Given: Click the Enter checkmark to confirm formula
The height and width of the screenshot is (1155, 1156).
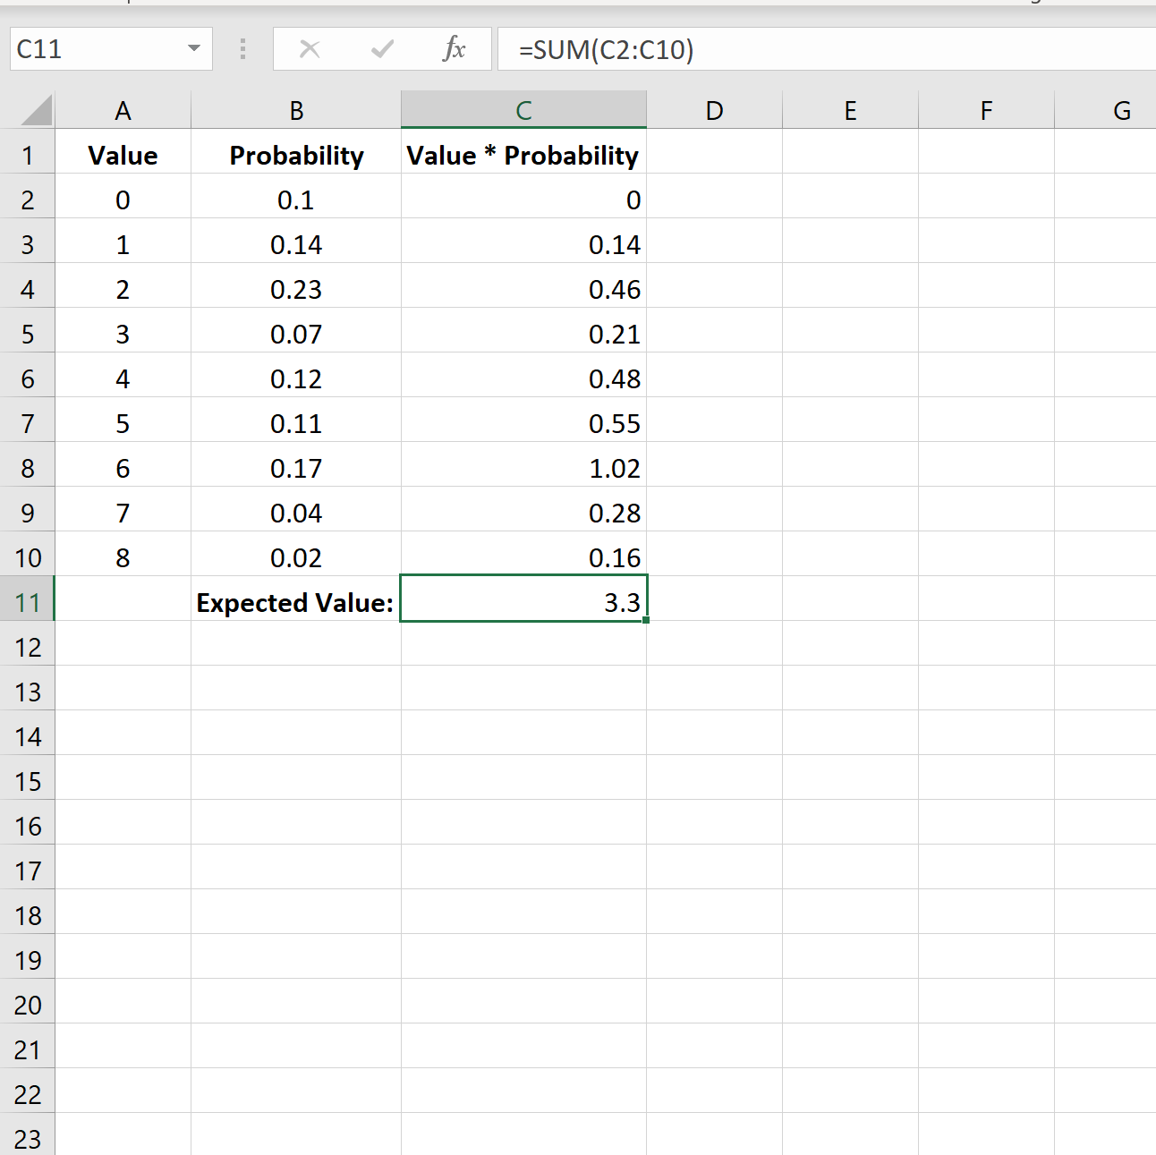Looking at the screenshot, I should (x=383, y=49).
